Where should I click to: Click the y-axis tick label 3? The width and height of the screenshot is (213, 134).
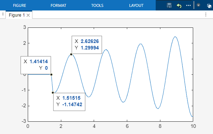[25, 27]
